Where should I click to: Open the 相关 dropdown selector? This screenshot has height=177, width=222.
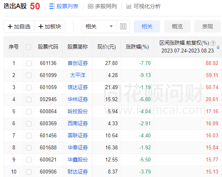pos(99,26)
